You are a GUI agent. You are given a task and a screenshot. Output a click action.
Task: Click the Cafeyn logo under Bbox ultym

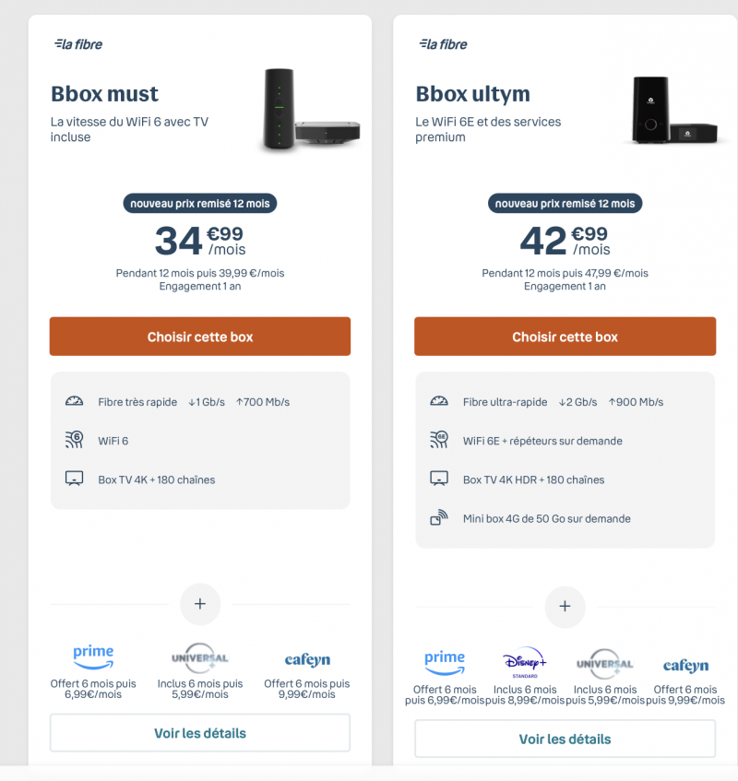click(x=685, y=666)
